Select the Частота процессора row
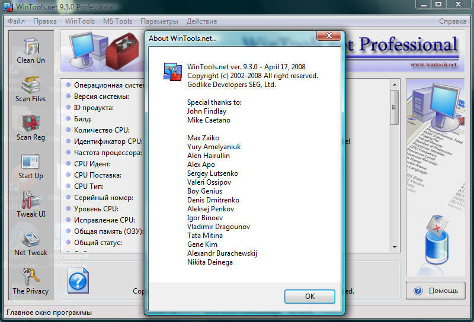This screenshot has width=474, height=322. click(104, 153)
